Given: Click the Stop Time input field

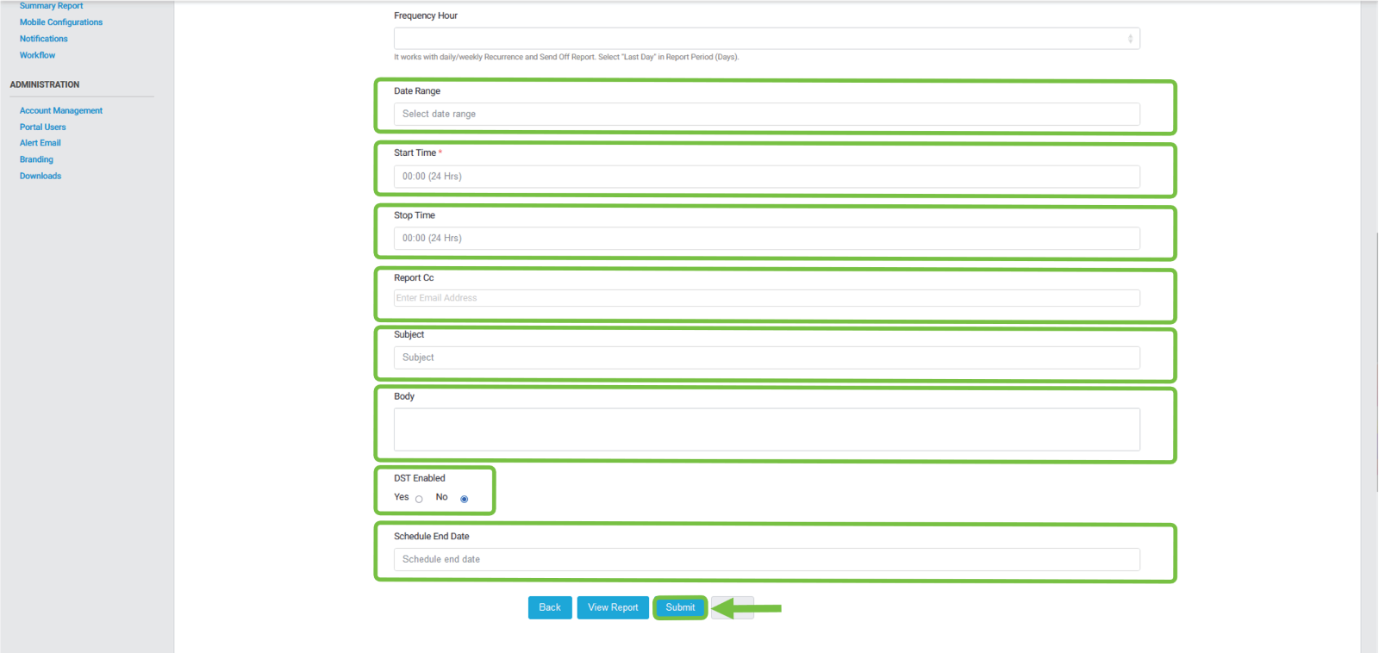Looking at the screenshot, I should 766,239.
